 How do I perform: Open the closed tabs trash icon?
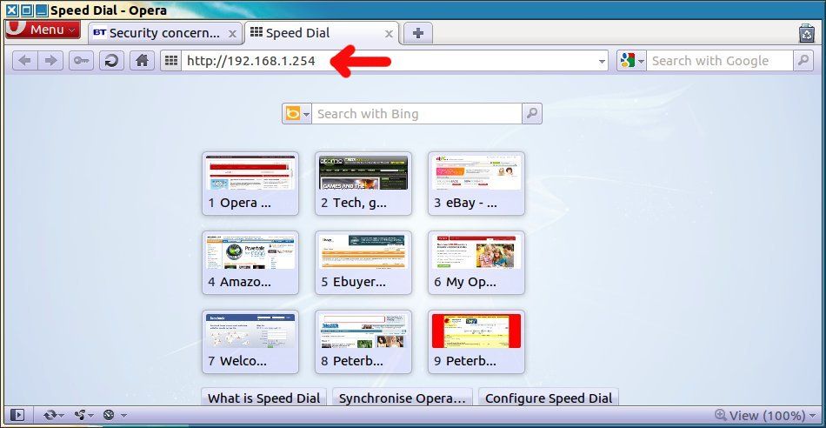click(806, 33)
